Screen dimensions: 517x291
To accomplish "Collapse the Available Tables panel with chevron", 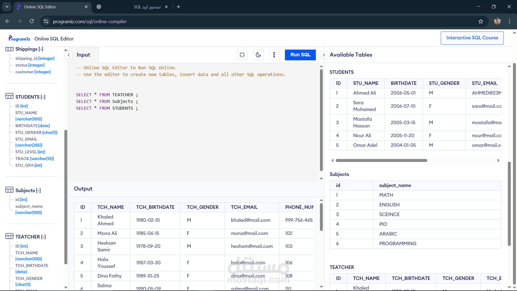I will pos(324,55).
